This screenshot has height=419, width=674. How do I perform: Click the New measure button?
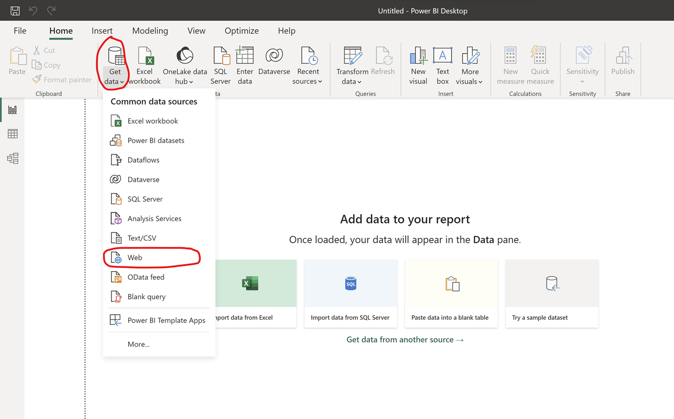[x=510, y=65]
